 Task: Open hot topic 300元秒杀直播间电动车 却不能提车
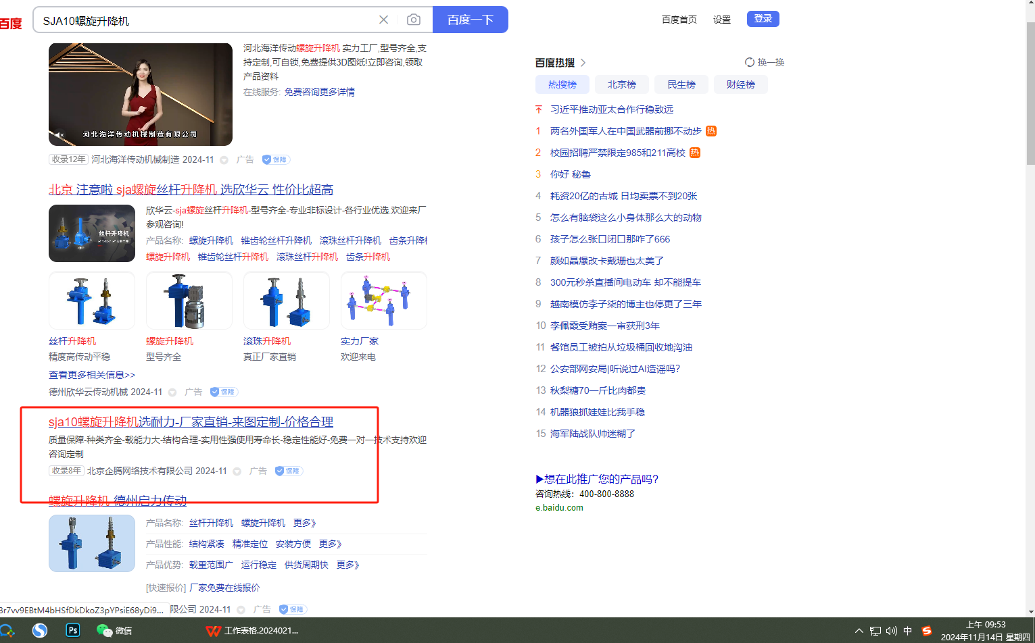click(625, 282)
